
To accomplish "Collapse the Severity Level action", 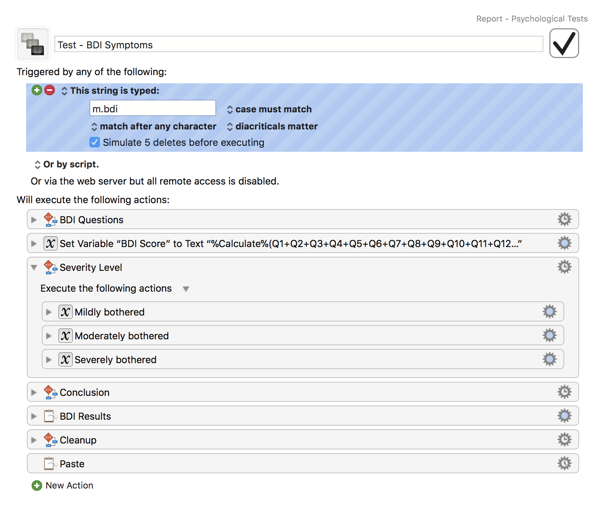I will 34,267.
